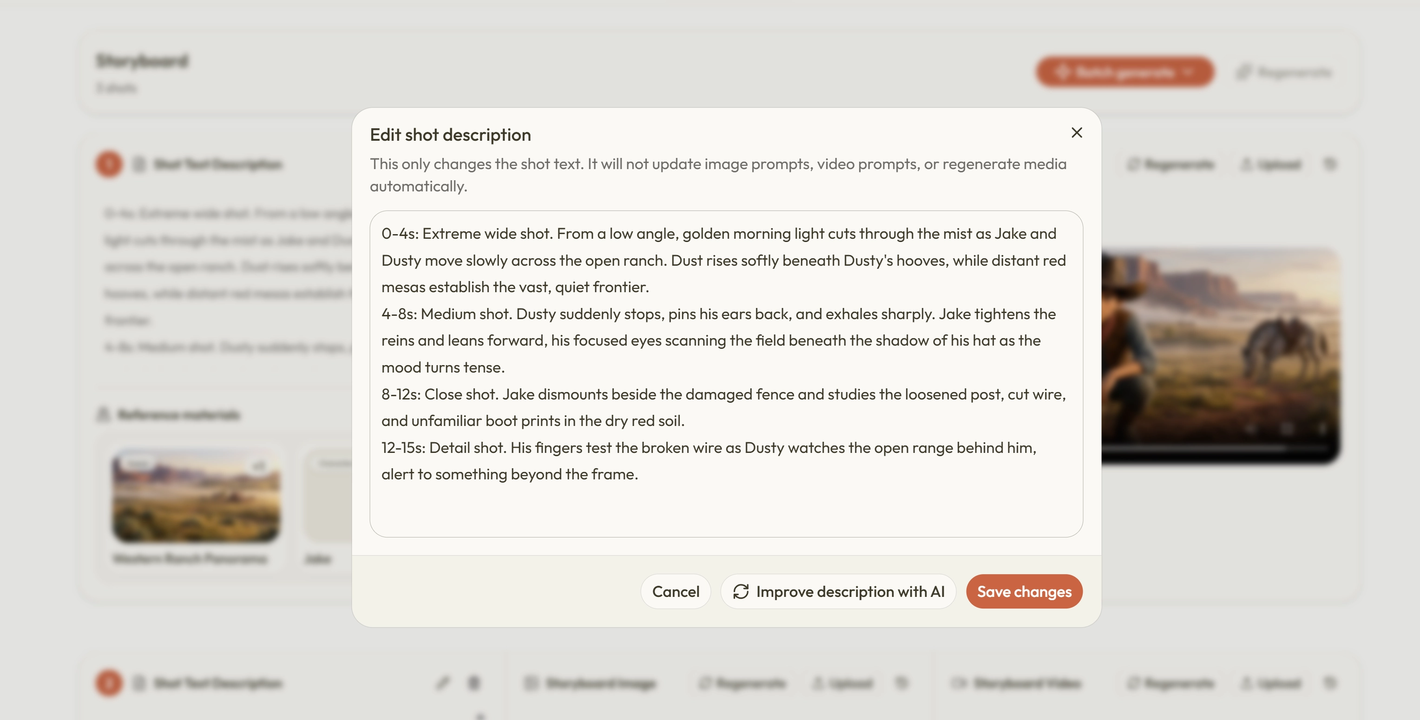The image size is (1420, 720).
Task: Copy icon beside shot one's Upload button
Action: click(x=1329, y=164)
